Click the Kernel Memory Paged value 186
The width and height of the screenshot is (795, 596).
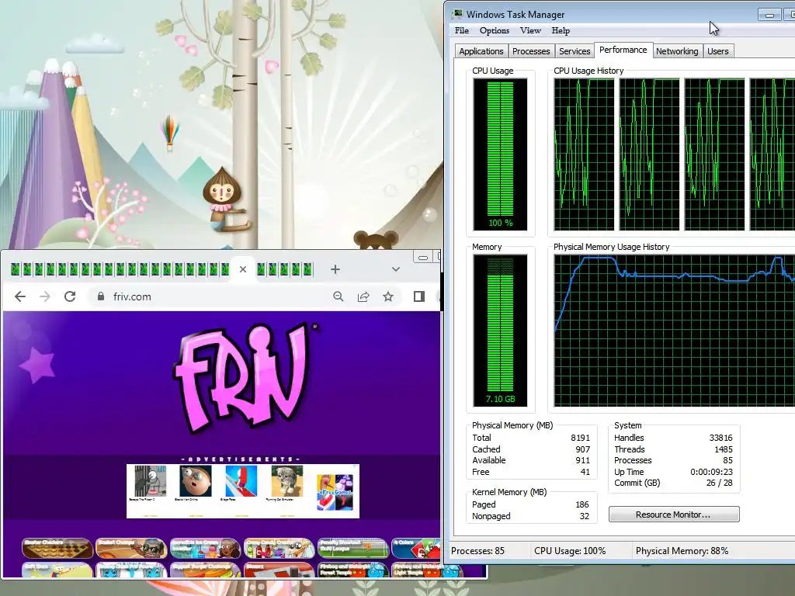point(582,504)
